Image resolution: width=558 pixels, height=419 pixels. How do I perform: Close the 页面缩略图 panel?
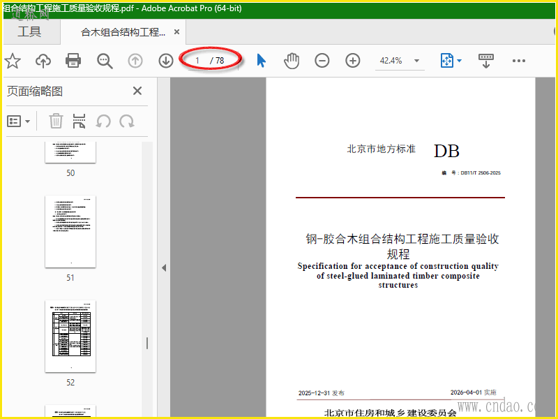tap(137, 91)
